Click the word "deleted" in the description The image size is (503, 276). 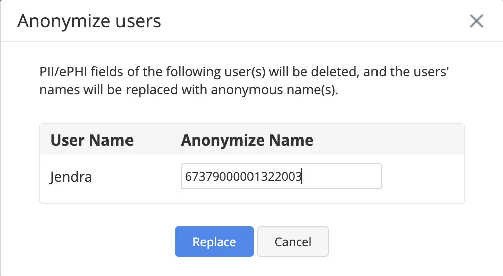tap(333, 72)
